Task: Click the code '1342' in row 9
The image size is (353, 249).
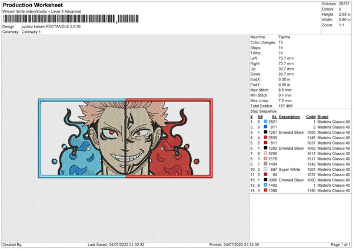Action: coord(312,164)
